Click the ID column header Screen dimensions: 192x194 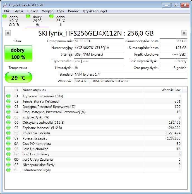pyautogui.click(x=16, y=90)
